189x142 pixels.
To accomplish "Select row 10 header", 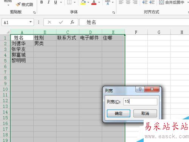I will pyautogui.click(x=5, y=89).
